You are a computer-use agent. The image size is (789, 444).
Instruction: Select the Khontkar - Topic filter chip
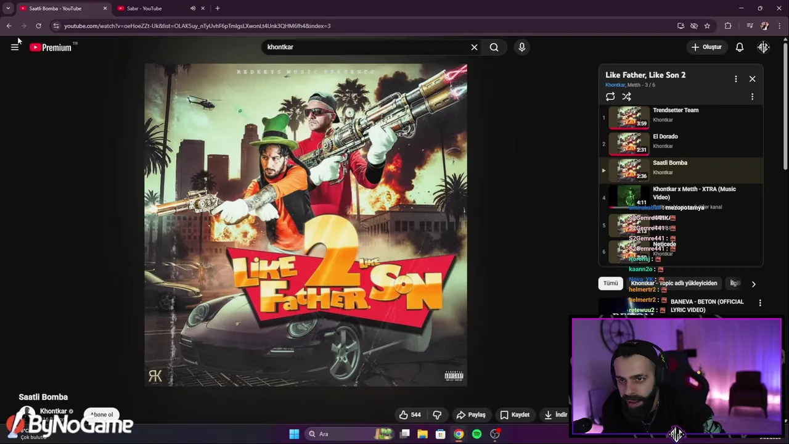coord(674,283)
